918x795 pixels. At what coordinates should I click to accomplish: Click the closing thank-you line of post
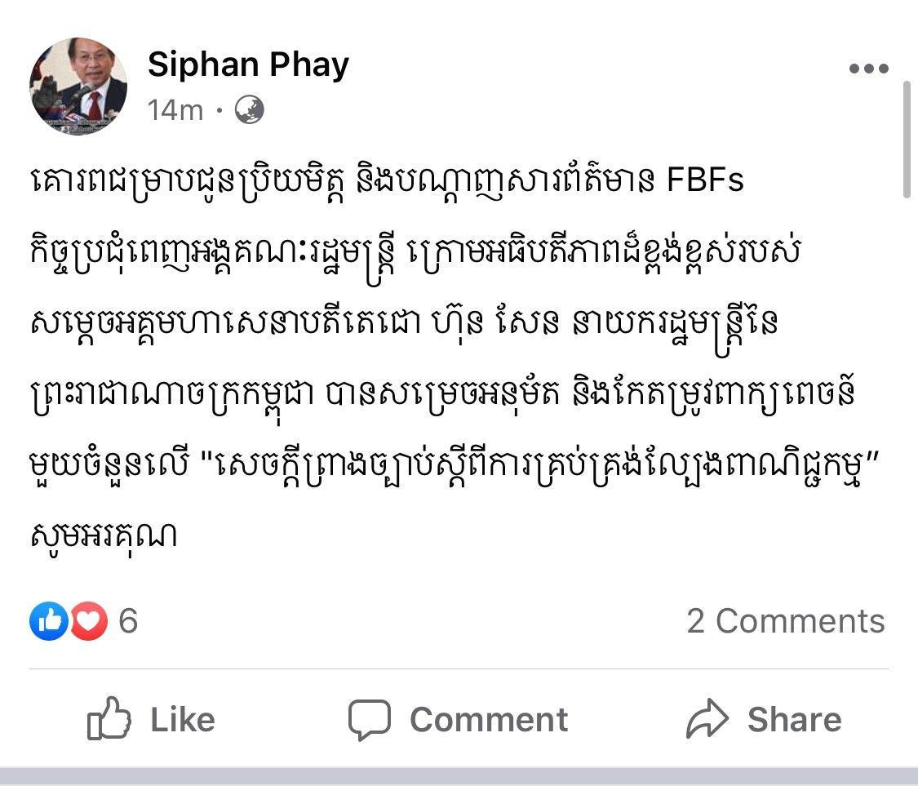pyautogui.click(x=104, y=535)
